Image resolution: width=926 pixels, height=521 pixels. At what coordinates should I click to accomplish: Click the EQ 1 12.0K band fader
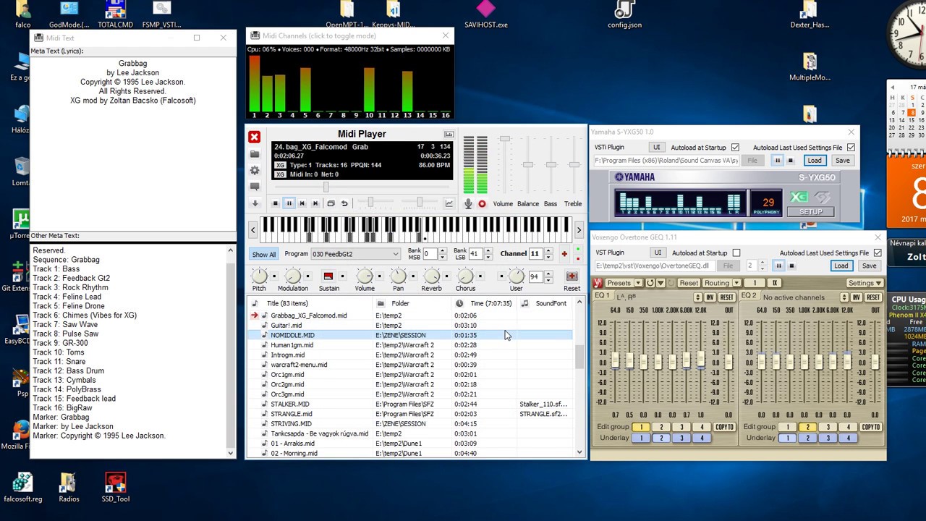click(700, 359)
